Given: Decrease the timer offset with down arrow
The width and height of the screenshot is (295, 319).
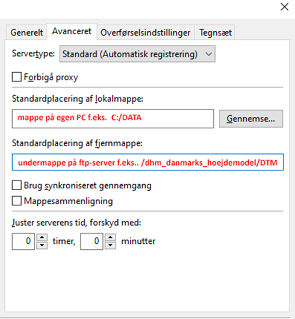Looking at the screenshot, I should pos(42,246).
